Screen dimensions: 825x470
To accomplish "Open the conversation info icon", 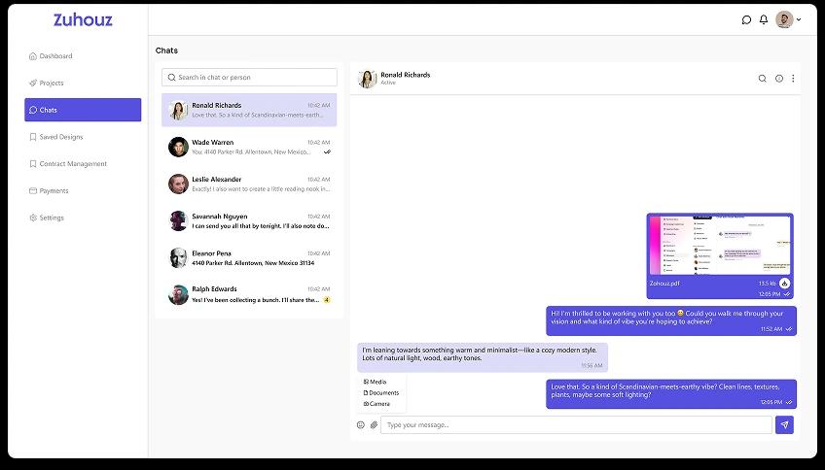I will tap(778, 79).
